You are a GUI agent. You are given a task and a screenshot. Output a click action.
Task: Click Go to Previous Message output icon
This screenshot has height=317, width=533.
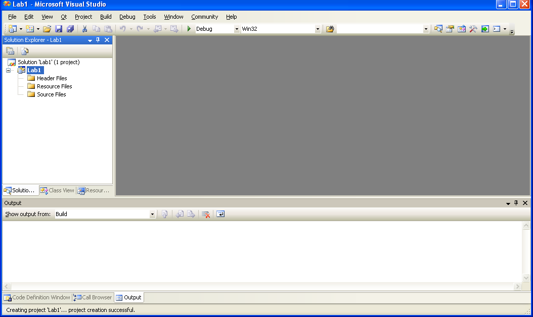pos(180,214)
